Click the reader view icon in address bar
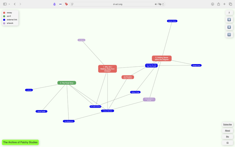 click(x=72, y=4)
